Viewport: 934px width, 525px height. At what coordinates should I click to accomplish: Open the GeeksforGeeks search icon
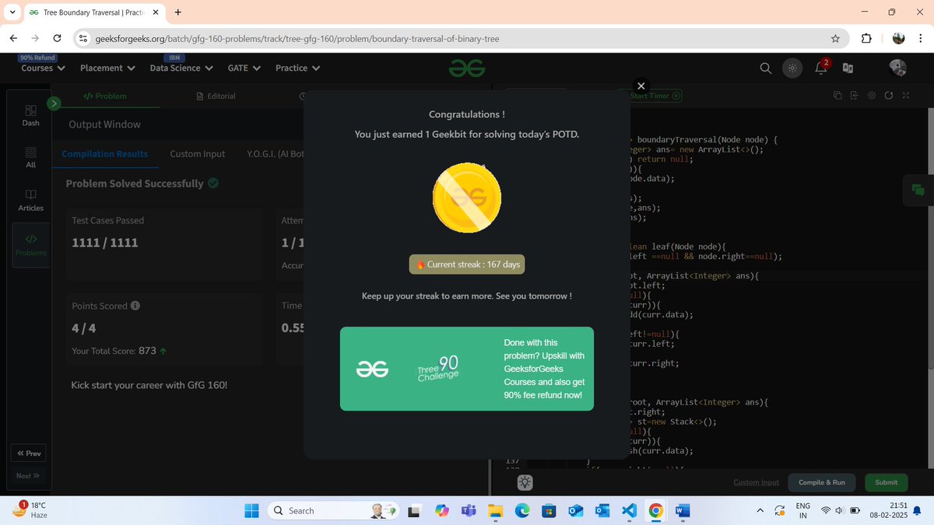(x=766, y=68)
